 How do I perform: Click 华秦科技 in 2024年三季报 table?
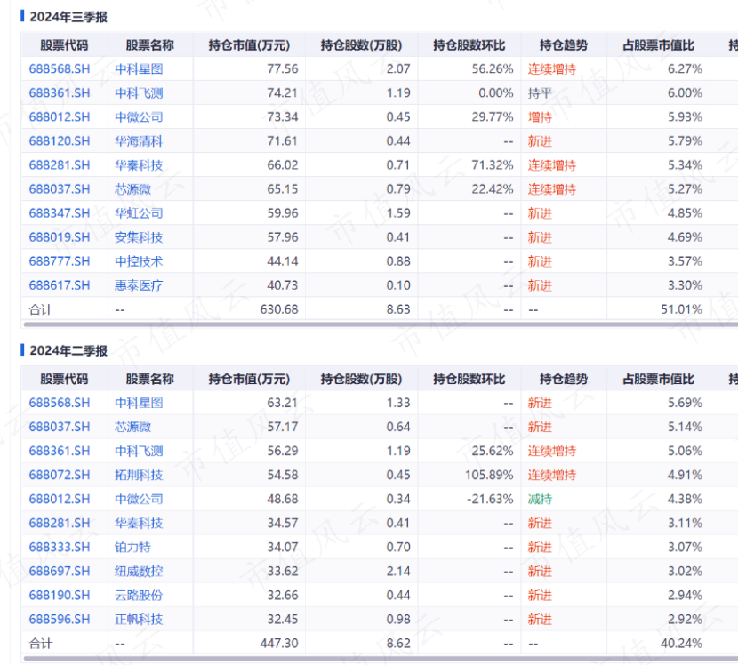[139, 165]
